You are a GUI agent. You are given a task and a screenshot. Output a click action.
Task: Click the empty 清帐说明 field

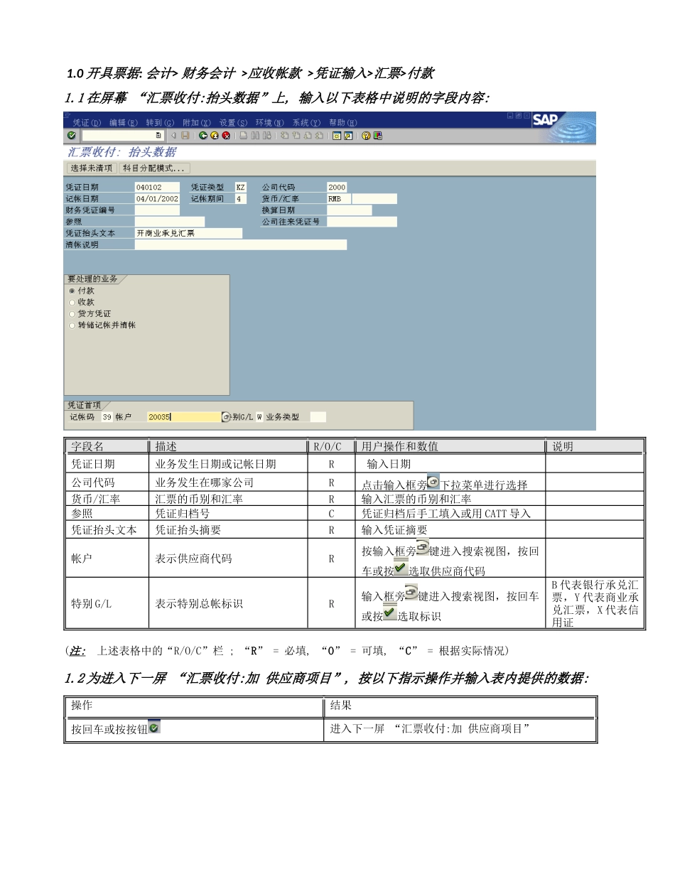tap(241, 244)
